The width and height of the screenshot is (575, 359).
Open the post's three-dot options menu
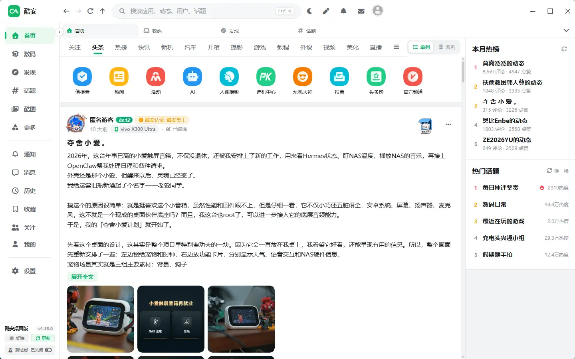(x=448, y=124)
